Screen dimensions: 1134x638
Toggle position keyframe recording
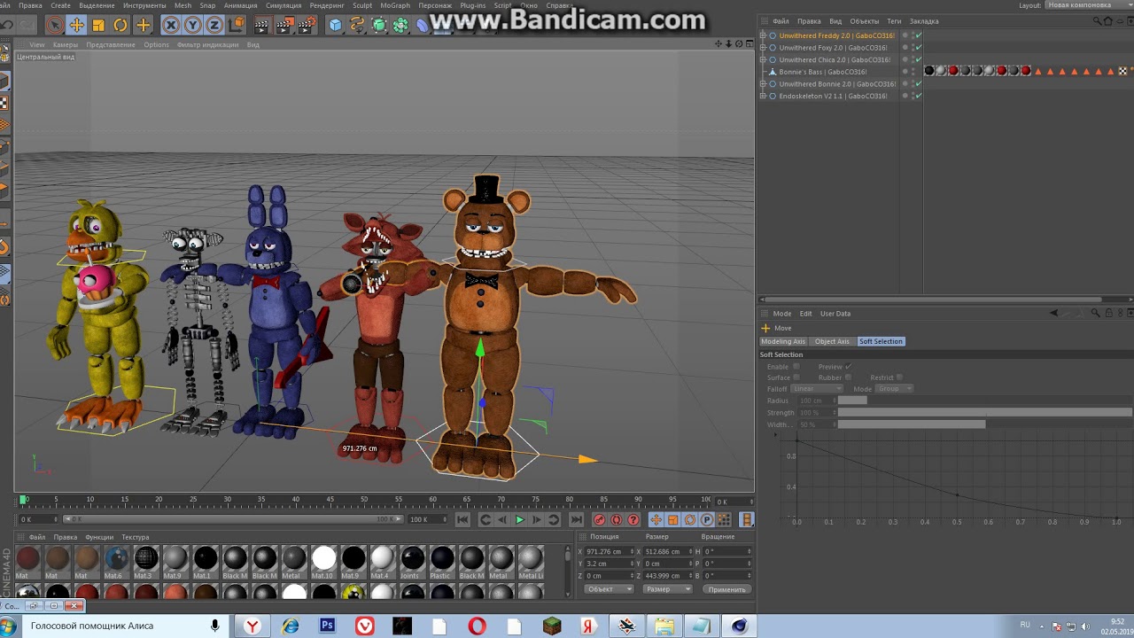(656, 520)
